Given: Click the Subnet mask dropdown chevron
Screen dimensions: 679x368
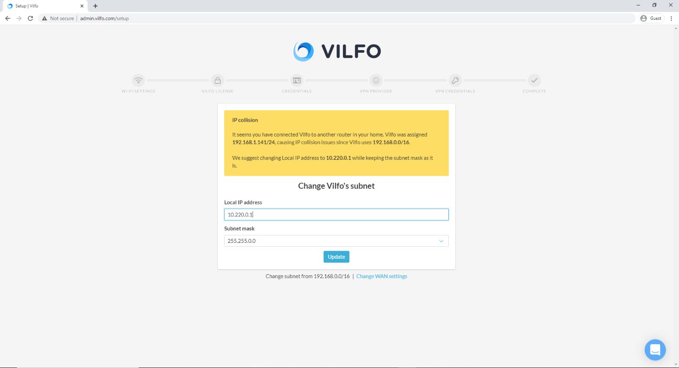Looking at the screenshot, I should click(441, 241).
